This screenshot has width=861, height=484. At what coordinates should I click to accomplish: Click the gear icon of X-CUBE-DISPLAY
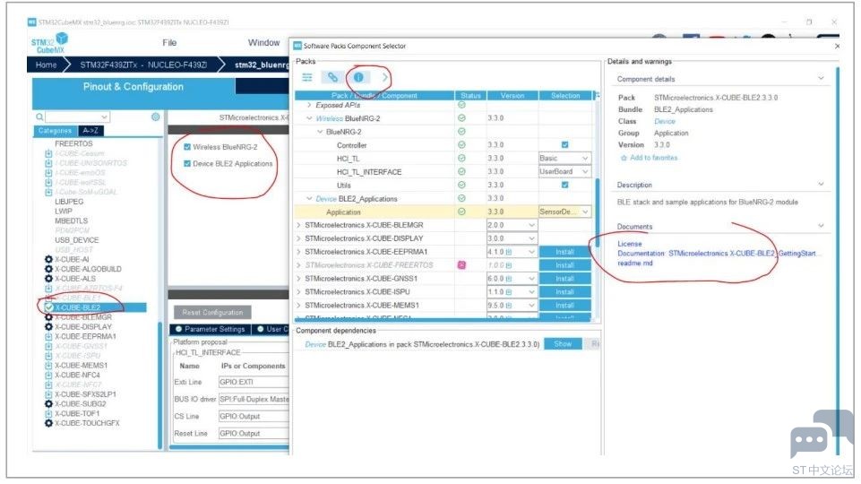[48, 327]
